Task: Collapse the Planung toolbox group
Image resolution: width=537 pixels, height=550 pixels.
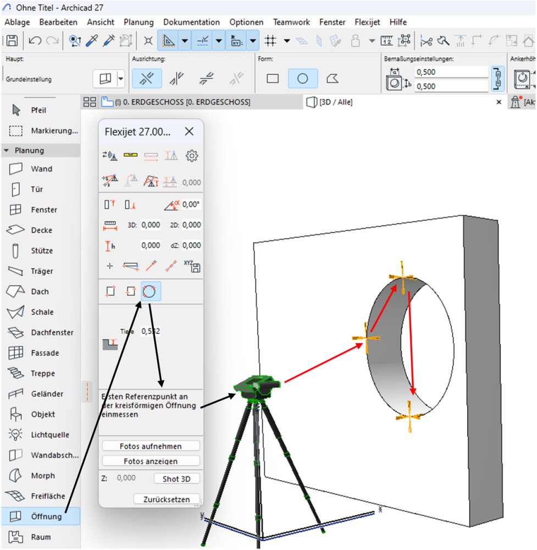Action: click(x=6, y=151)
